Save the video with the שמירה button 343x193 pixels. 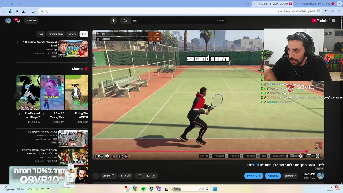109,176
